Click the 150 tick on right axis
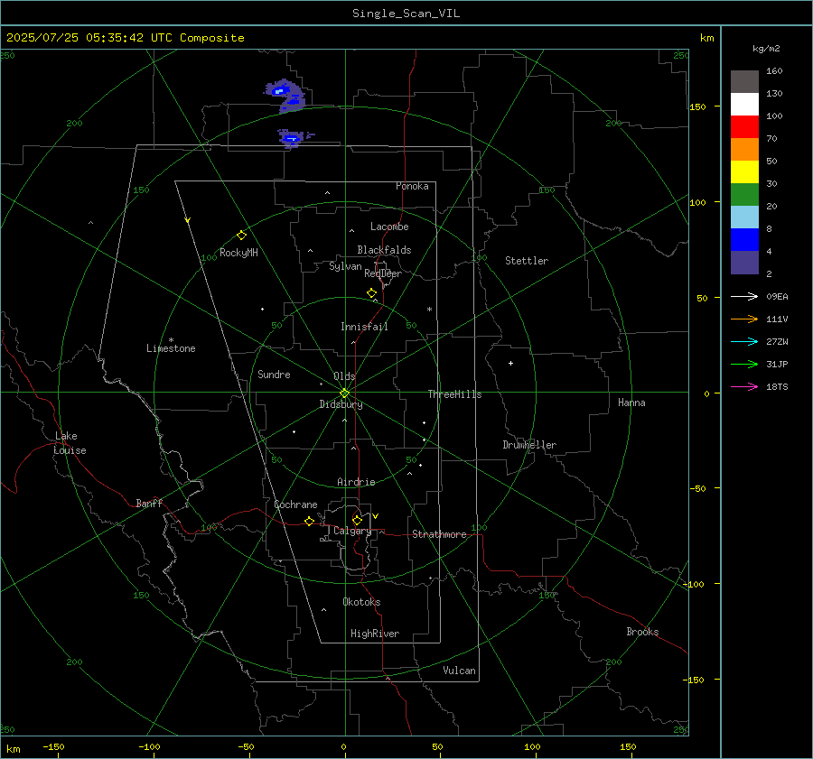The image size is (813, 759). [697, 106]
